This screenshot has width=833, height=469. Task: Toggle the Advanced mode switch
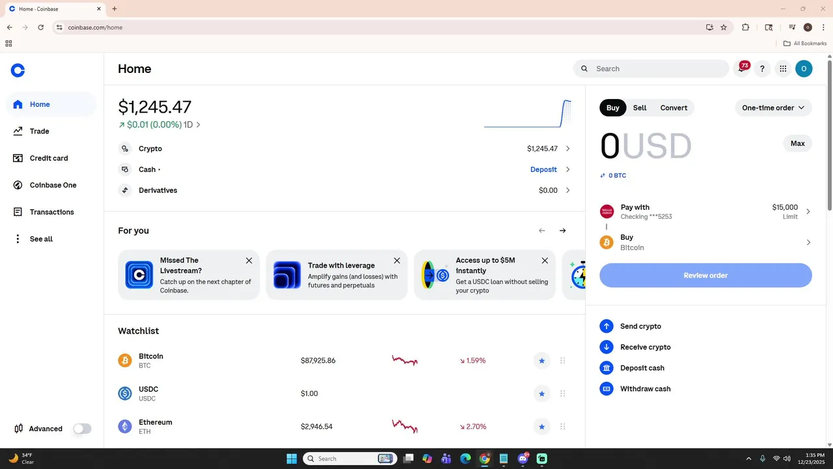pos(83,429)
